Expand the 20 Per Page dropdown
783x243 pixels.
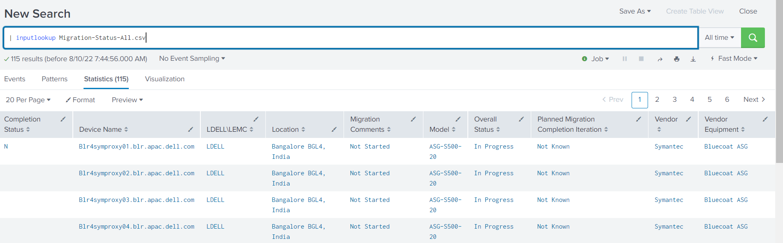click(28, 100)
